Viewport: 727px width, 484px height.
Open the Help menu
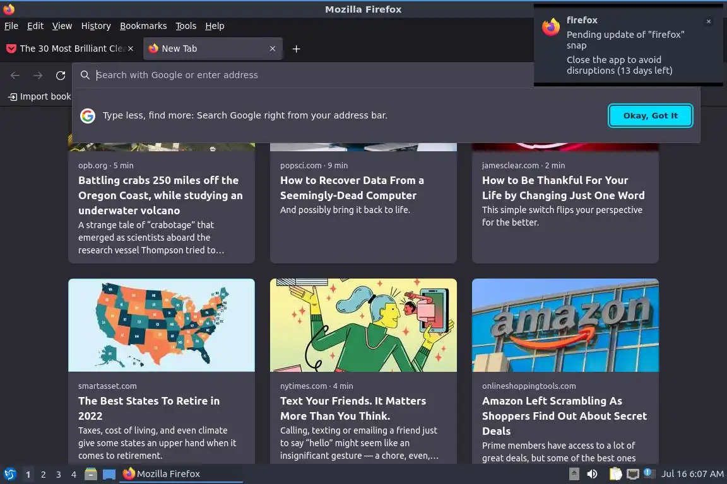point(215,26)
